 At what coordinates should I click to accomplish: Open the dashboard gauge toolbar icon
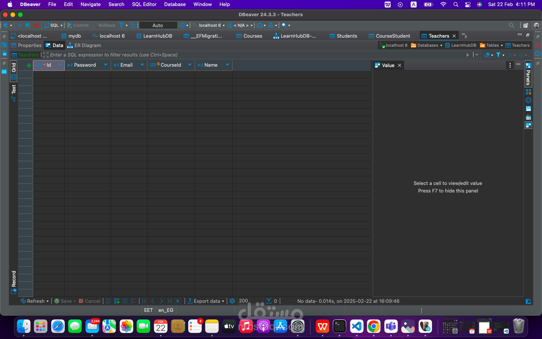(260, 25)
